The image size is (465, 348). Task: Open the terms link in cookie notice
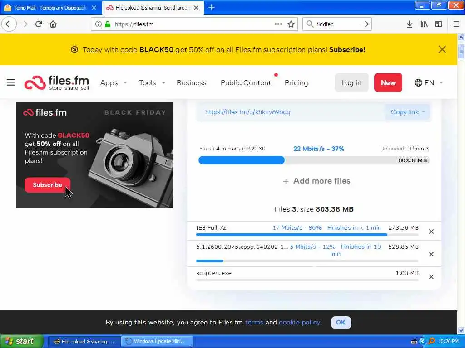pyautogui.click(x=254, y=322)
